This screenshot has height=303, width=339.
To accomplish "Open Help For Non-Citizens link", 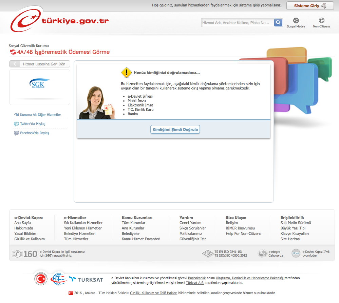I will (243, 234).
